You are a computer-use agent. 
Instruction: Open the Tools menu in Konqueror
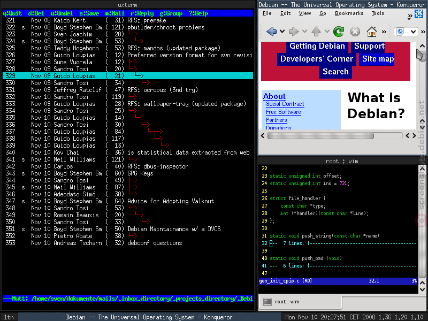tap(378, 13)
